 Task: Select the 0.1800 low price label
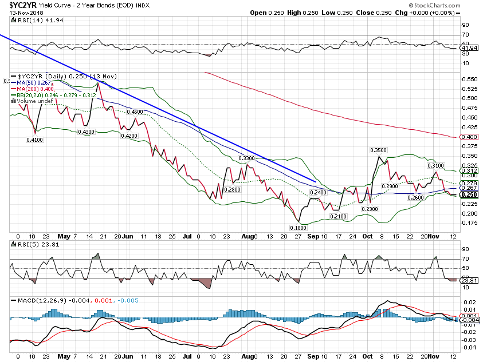click(299, 228)
